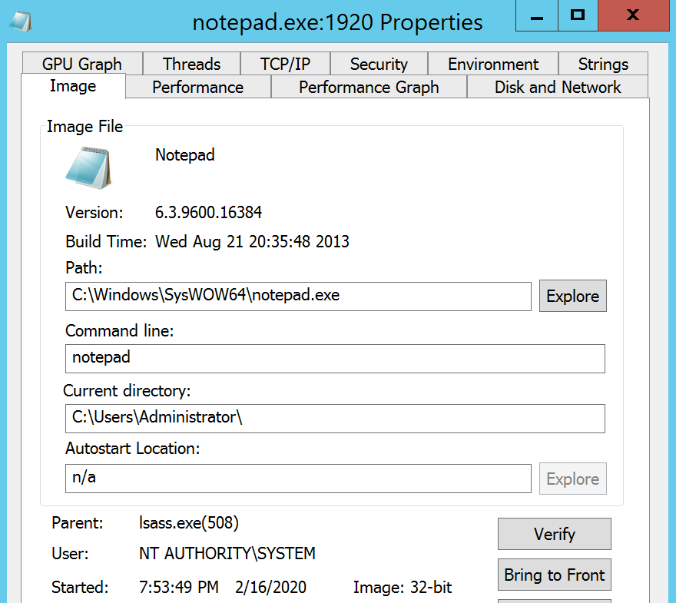Image resolution: width=676 pixels, height=603 pixels.
Task: Switch to the Environment tab
Action: pos(492,64)
